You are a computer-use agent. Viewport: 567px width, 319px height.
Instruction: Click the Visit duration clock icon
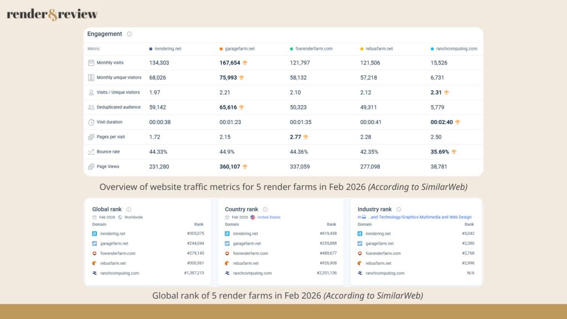[x=91, y=122]
